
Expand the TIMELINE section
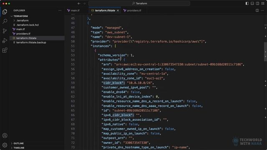click(x=19, y=148)
